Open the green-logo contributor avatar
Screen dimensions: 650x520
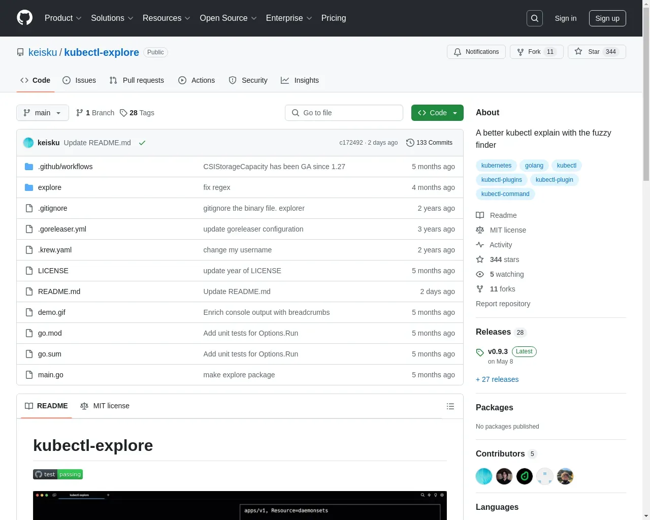tap(525, 476)
